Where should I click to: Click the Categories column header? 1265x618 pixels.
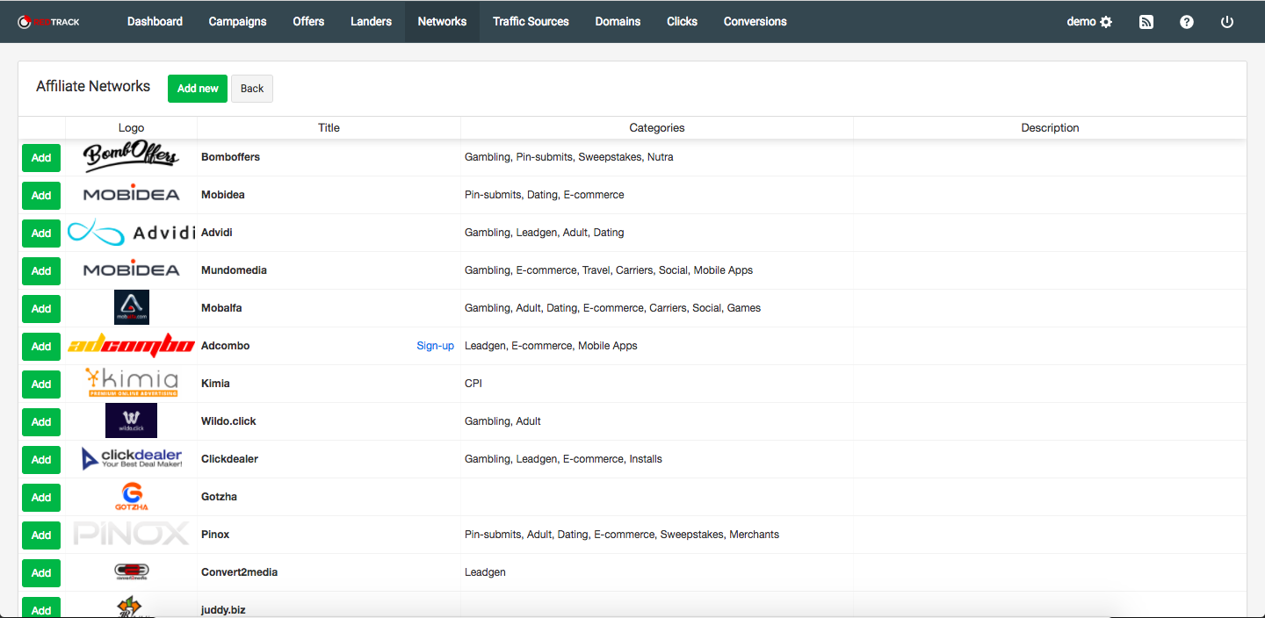coord(656,128)
